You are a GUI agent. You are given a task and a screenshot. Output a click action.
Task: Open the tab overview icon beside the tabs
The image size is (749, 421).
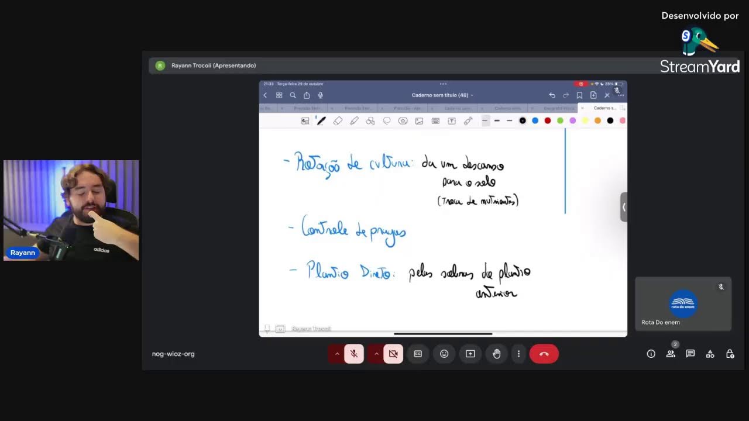[623, 108]
